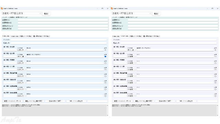220x124 pixels.
Task: Select the index2.php tab in right window
Action: [x=124, y=36]
